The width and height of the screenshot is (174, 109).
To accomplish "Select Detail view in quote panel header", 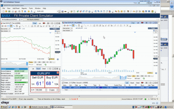I will pos(44,69).
